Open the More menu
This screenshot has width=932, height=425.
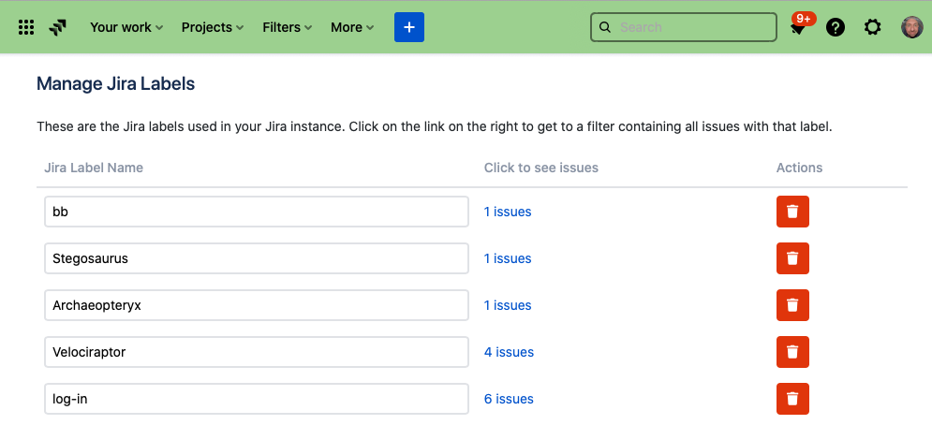[x=352, y=27]
